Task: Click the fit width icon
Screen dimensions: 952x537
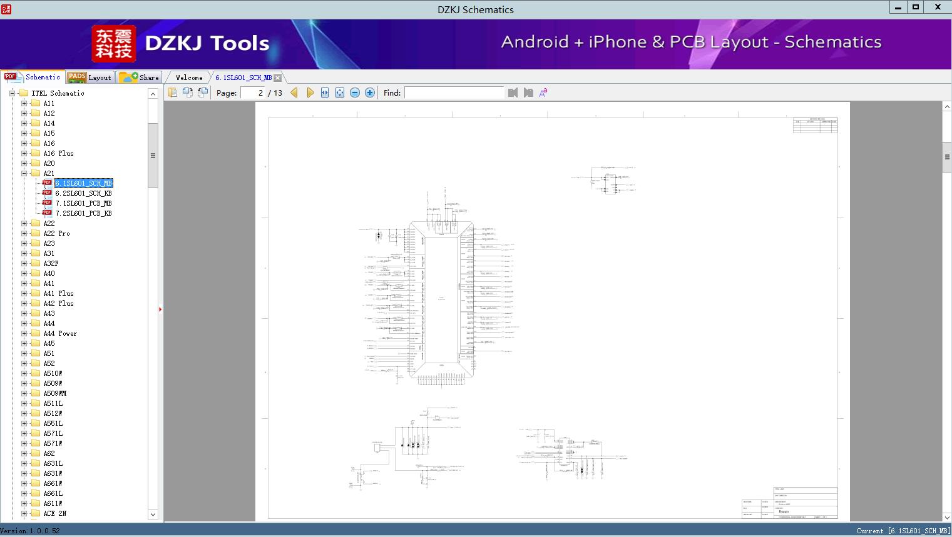Action: [x=325, y=93]
